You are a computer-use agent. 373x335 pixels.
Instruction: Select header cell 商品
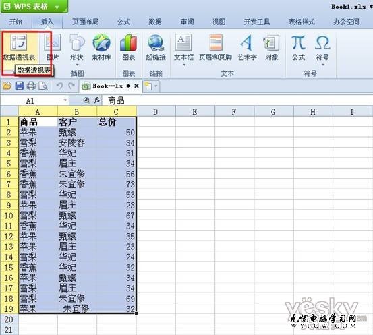point(38,122)
